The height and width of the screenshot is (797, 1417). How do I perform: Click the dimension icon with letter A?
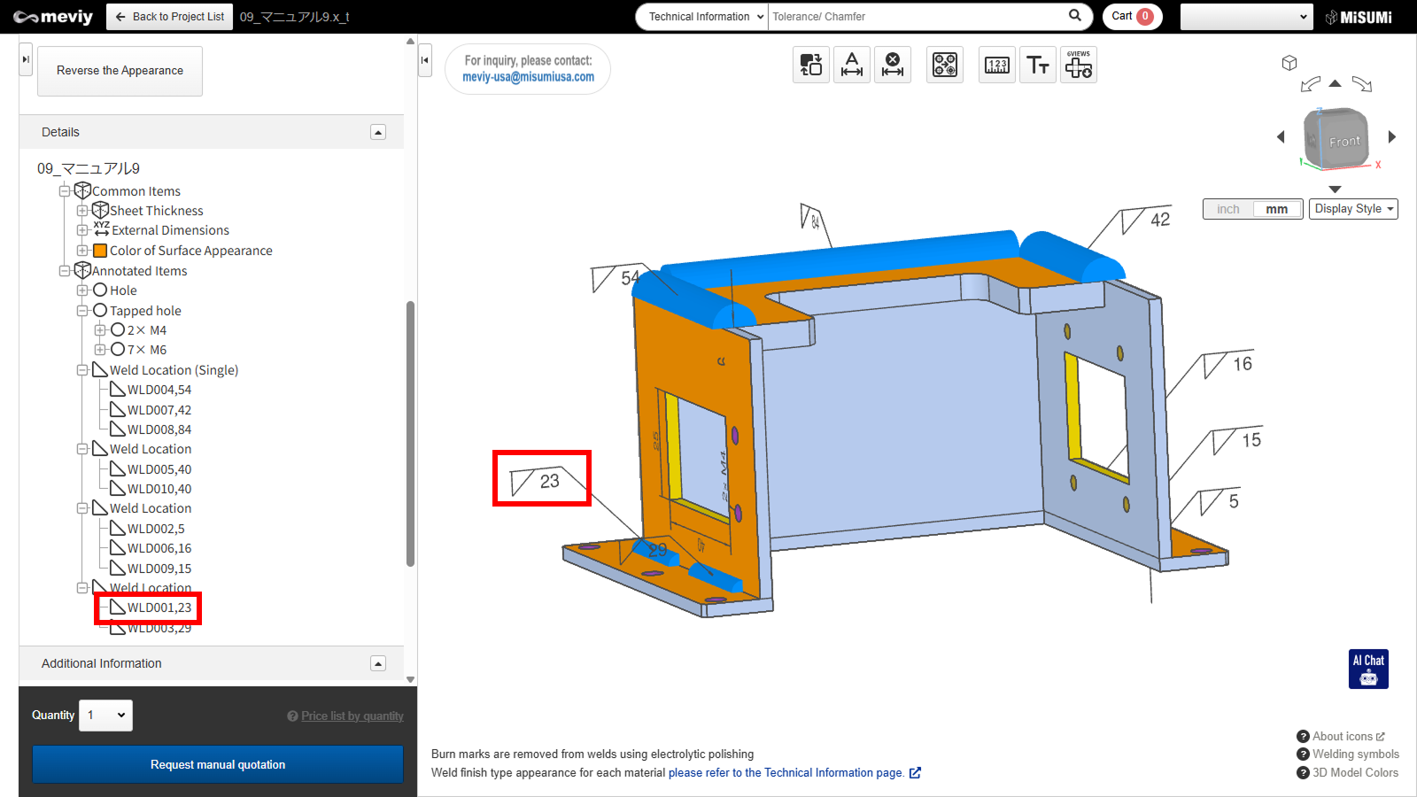click(x=852, y=65)
